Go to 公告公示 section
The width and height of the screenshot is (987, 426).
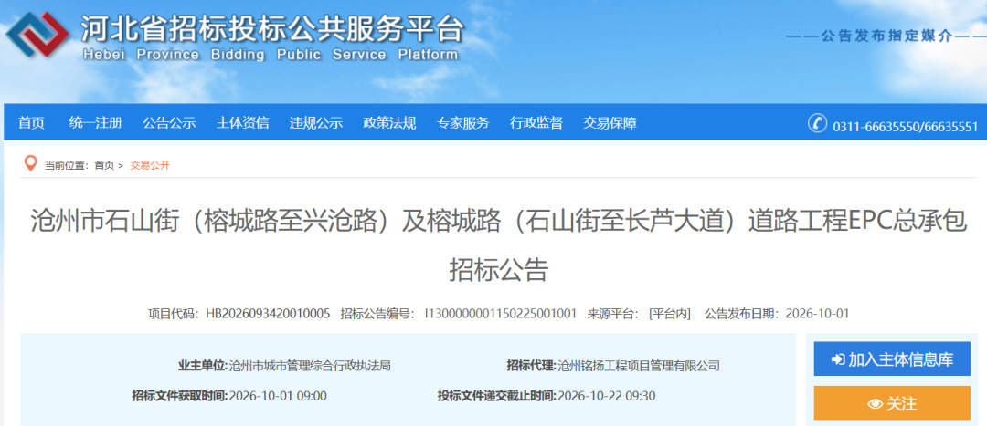click(x=169, y=123)
